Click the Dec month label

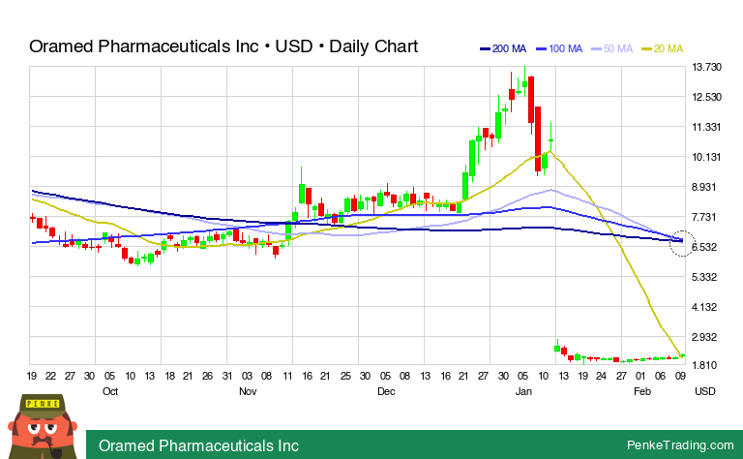point(386,391)
